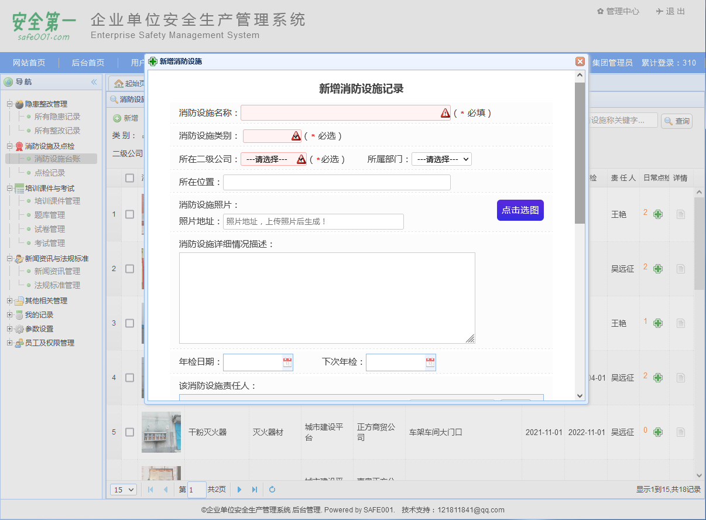Select 法规标准管理 in navigation tree

click(x=57, y=285)
